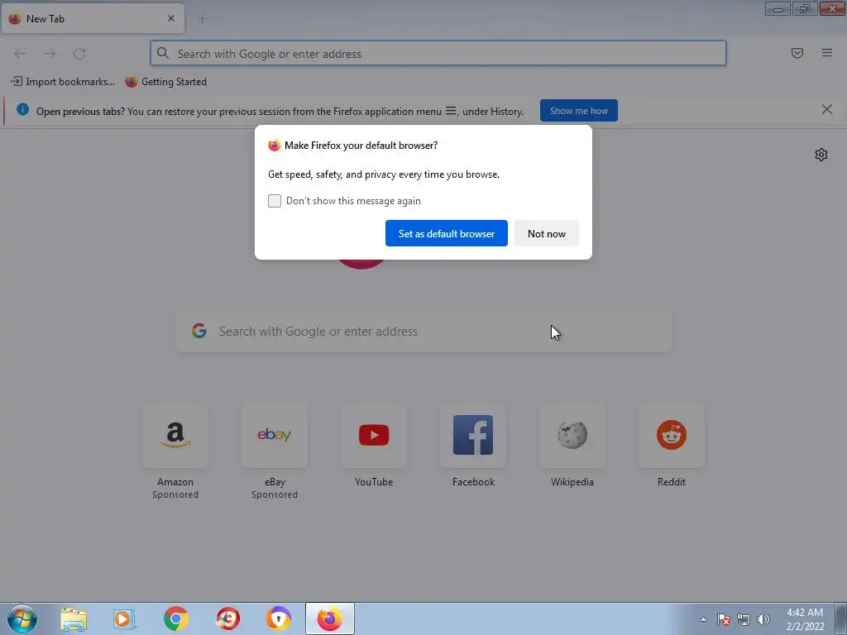Open the Firefox application menu

click(x=826, y=53)
